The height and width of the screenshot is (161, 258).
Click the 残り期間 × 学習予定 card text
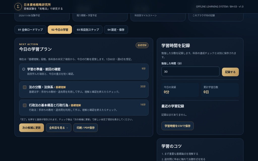coord(87,15)
